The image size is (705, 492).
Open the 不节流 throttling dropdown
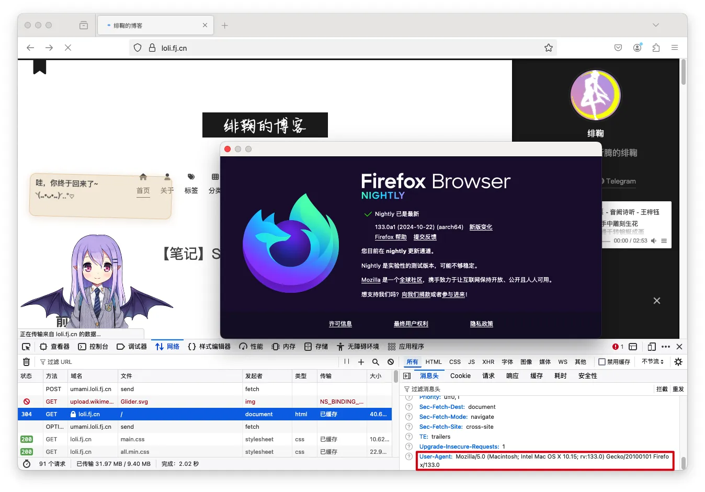[652, 362]
